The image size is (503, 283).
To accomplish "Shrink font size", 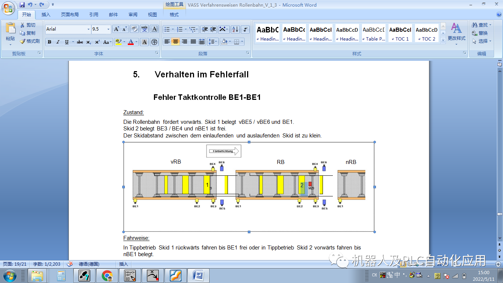I will pyautogui.click(x=125, y=29).
